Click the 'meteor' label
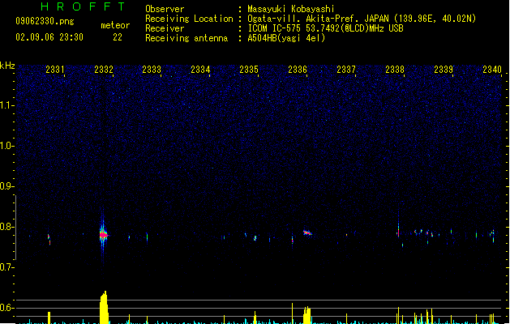The image size is (510, 324). pyautogui.click(x=115, y=25)
